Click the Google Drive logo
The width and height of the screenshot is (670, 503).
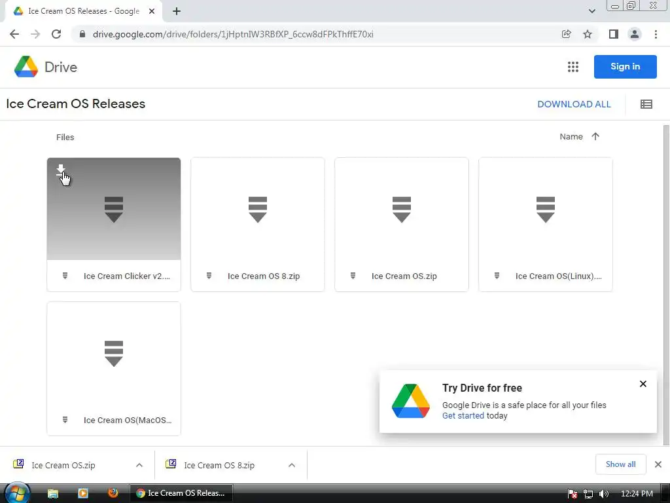coord(45,67)
